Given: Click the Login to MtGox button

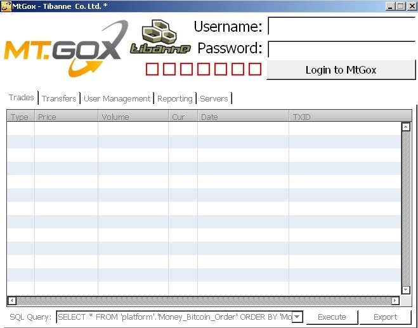Looking at the screenshot, I should pos(341,70).
